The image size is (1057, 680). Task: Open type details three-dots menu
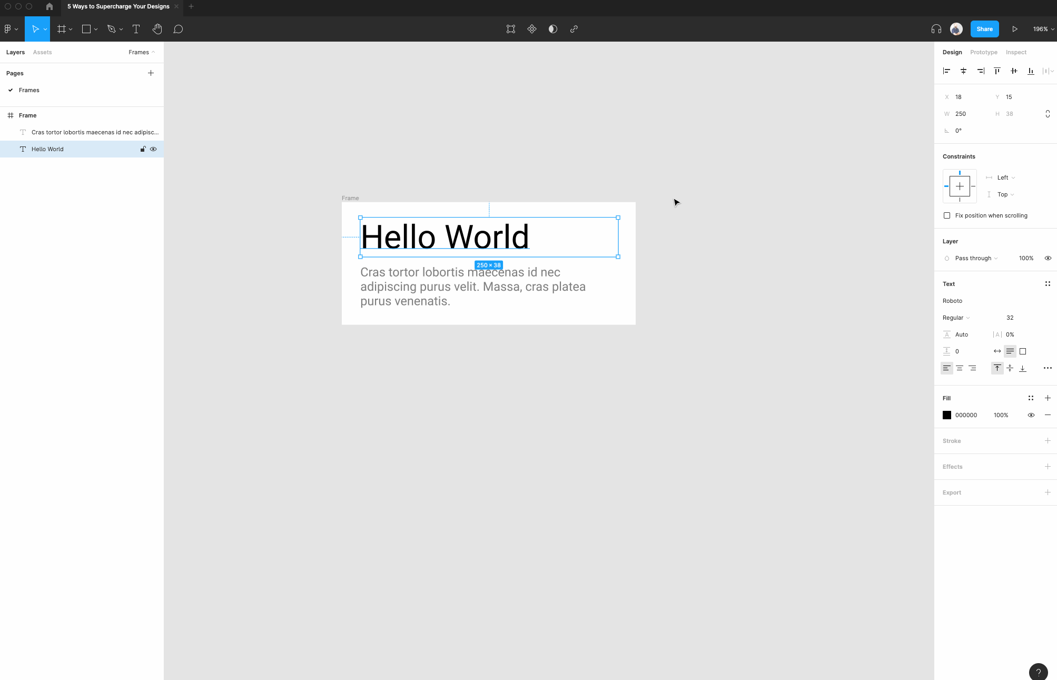pyautogui.click(x=1048, y=368)
